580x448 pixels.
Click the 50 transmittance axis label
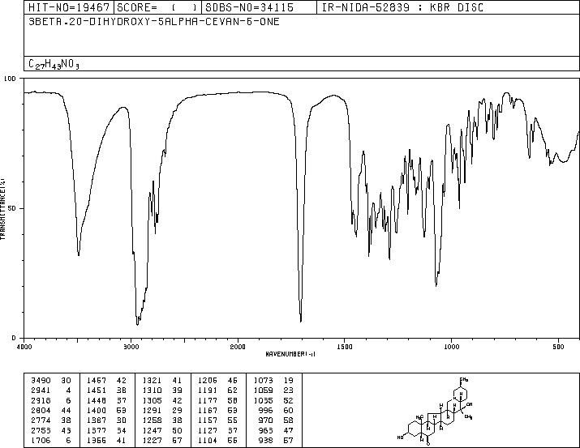[x=13, y=208]
